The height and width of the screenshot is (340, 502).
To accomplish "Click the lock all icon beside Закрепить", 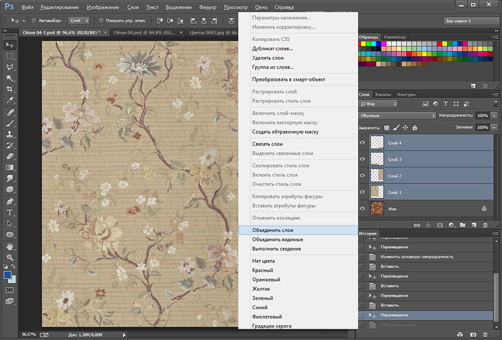I will [415, 128].
